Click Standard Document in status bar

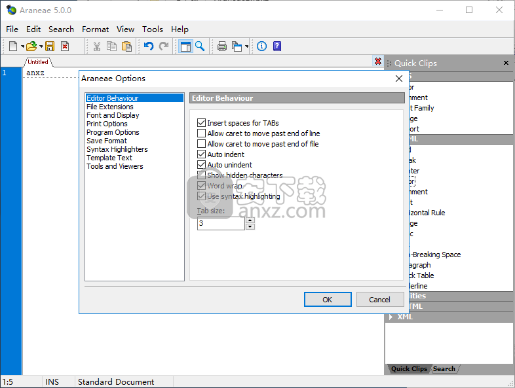[x=116, y=381]
